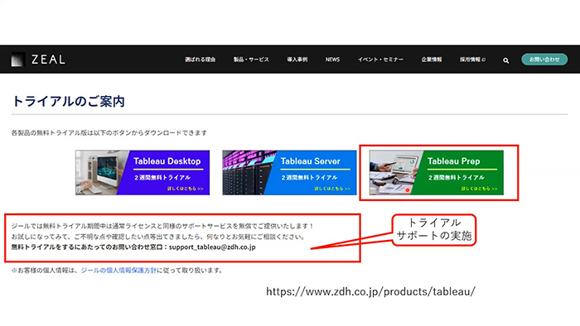580x326 pixels.
Task: Open the Tableau Desktop trial banner
Action: pos(143,172)
